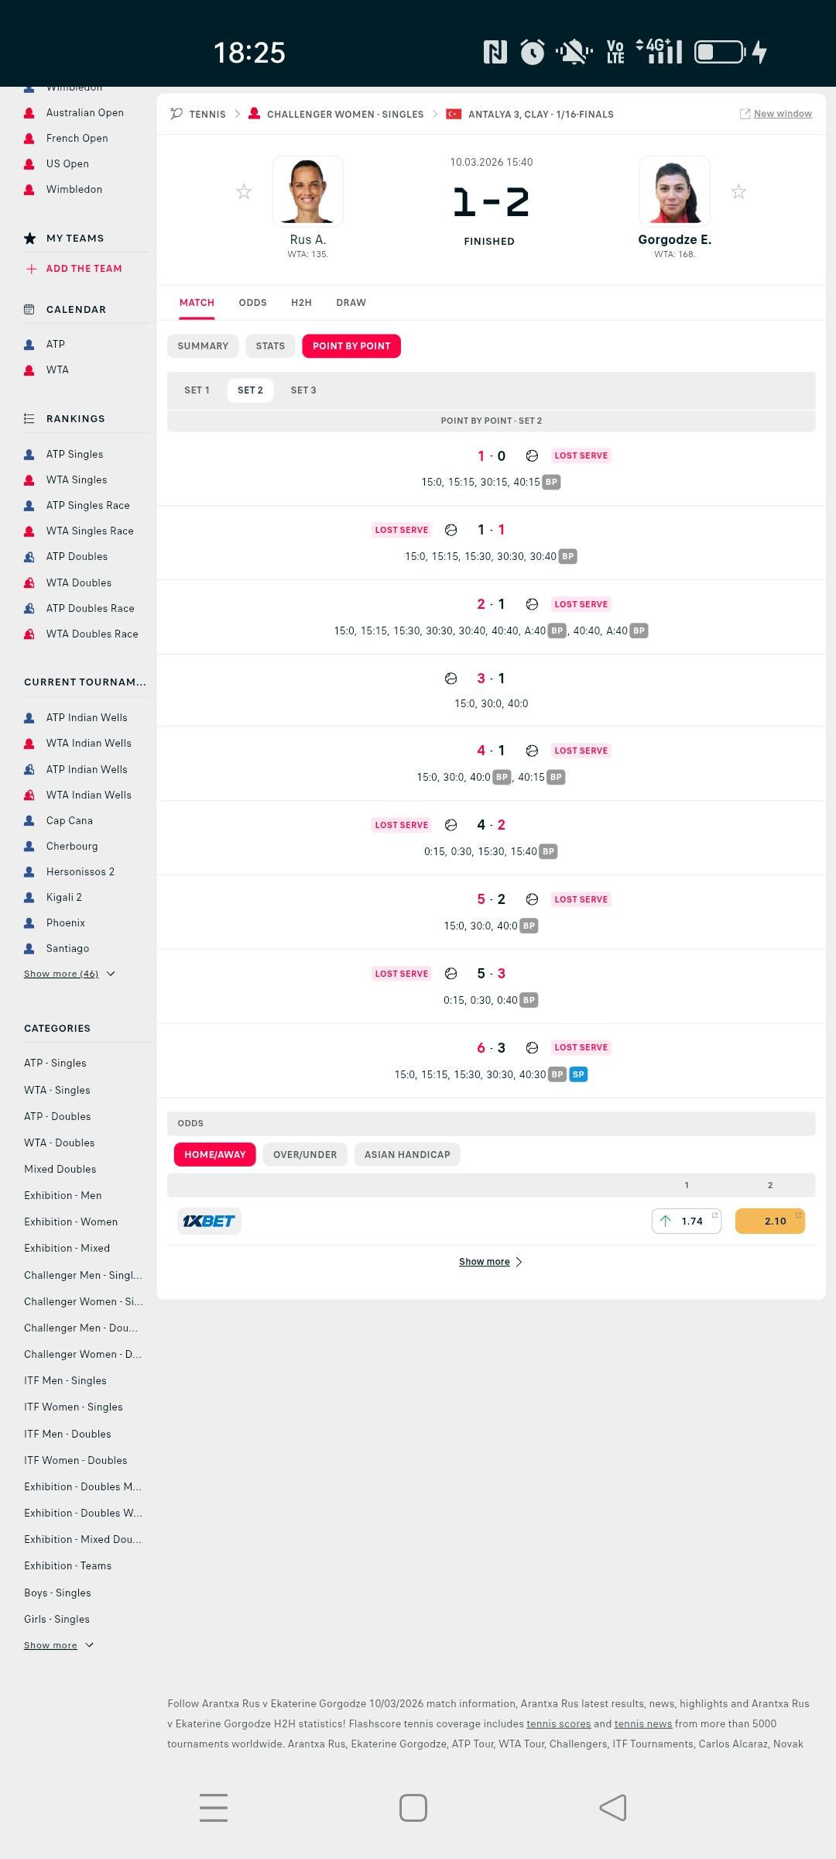The height and width of the screenshot is (1859, 836).
Task: Click the Android home square icon
Action: pyautogui.click(x=413, y=1808)
